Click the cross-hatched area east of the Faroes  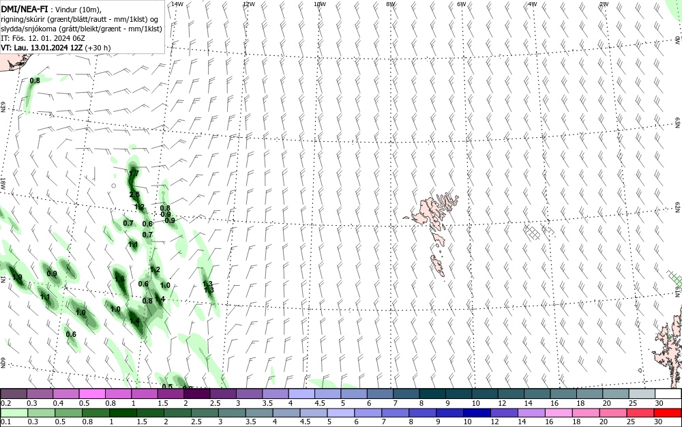coord(539,231)
